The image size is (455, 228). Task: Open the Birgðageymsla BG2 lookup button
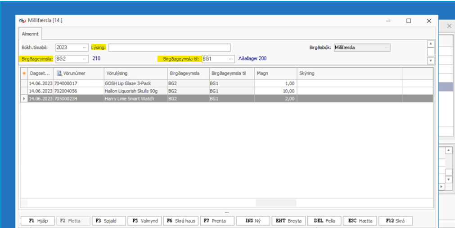[85, 58]
